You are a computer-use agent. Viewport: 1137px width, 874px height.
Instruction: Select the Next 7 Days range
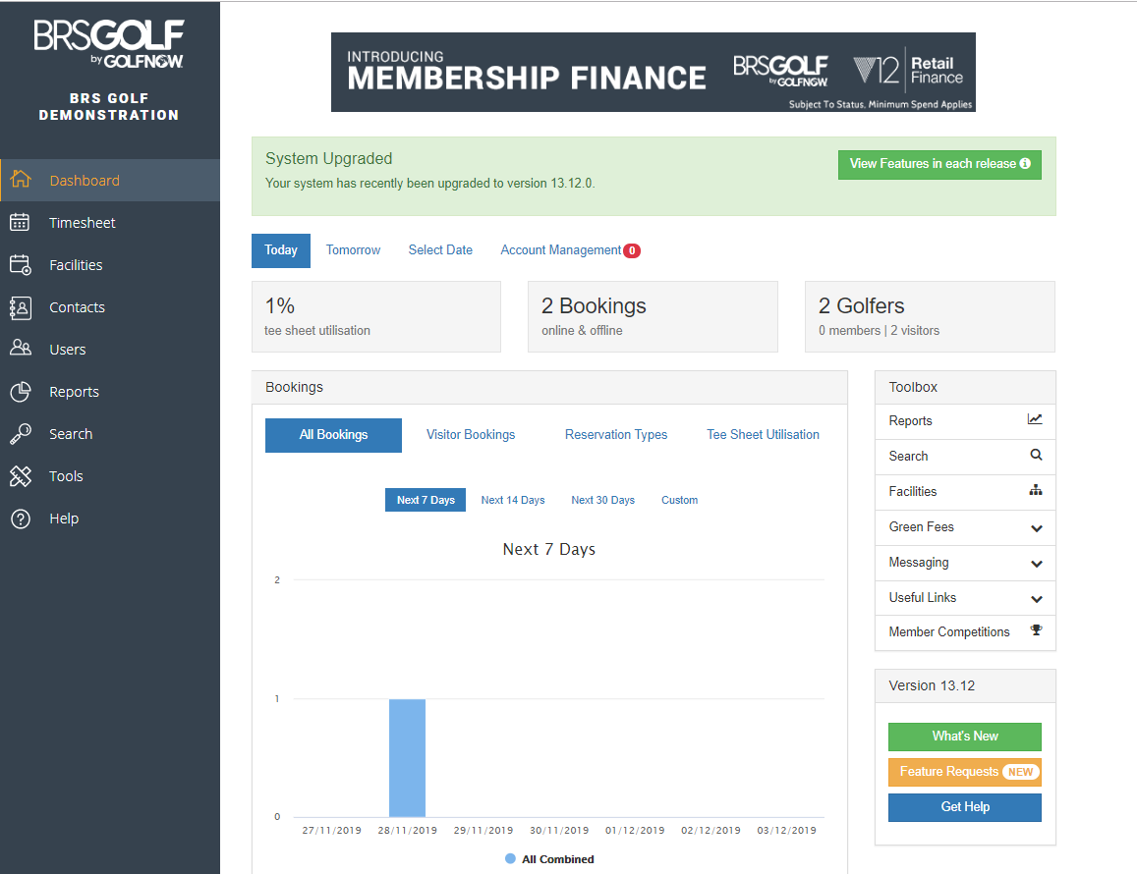(x=426, y=500)
